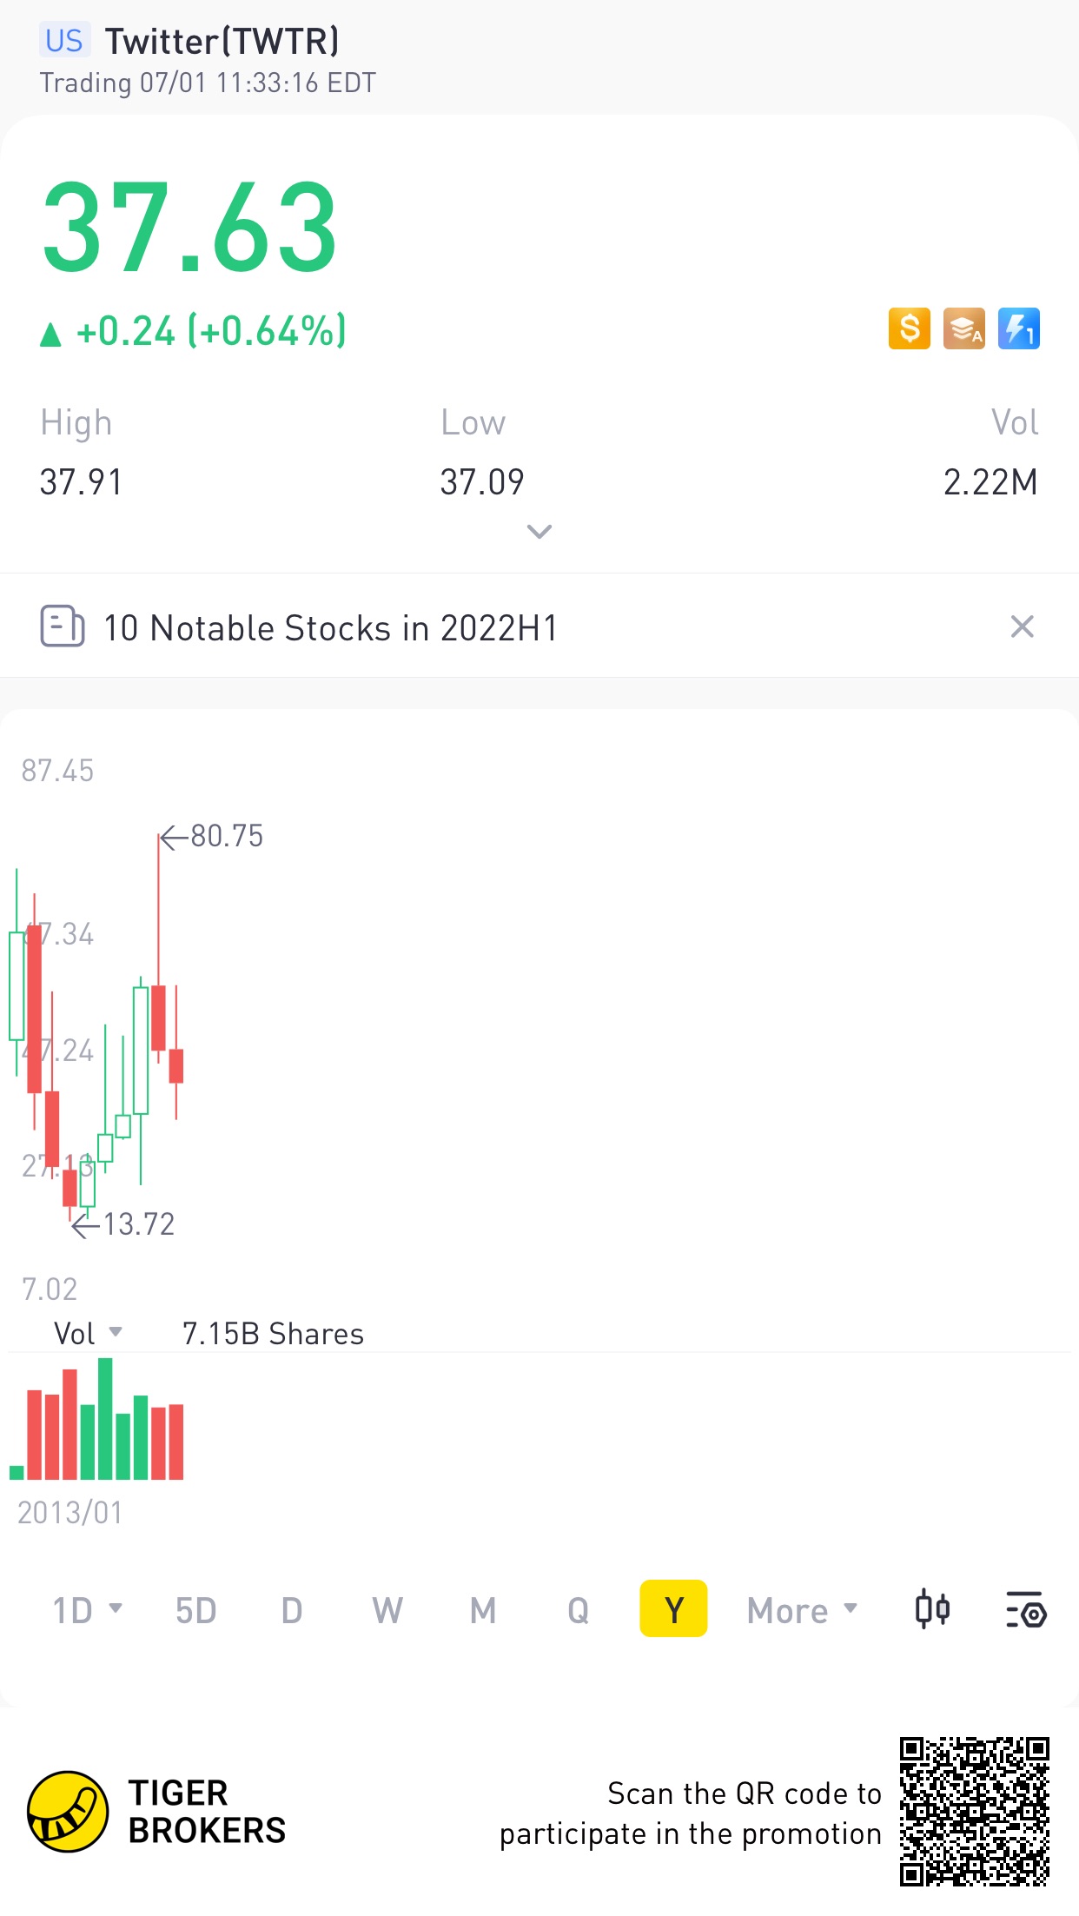
Task: Tap the US market tag beside Twitter
Action: click(x=64, y=41)
